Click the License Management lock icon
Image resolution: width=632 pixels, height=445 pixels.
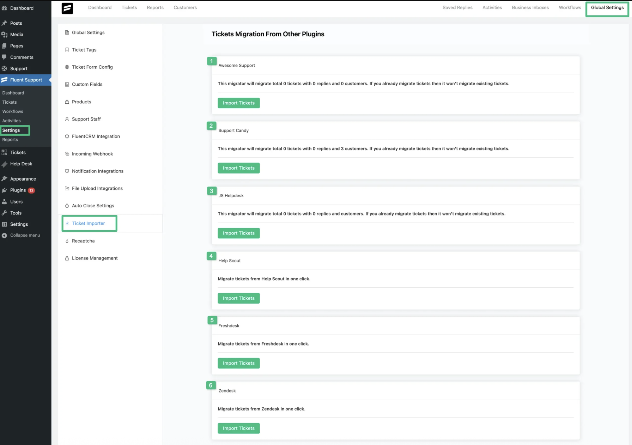pyautogui.click(x=67, y=258)
